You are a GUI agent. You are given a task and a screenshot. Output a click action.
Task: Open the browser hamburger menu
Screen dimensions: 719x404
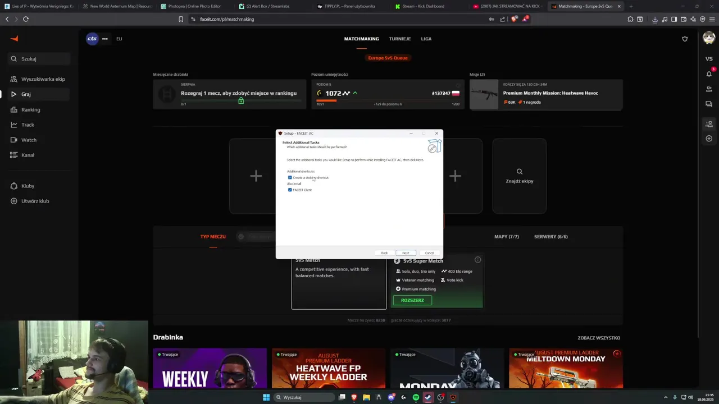click(x=712, y=19)
